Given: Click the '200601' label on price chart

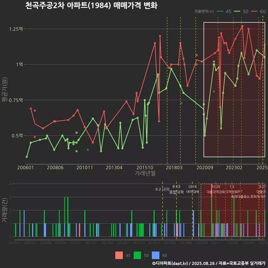Looking at the screenshot, I should pos(25,167).
